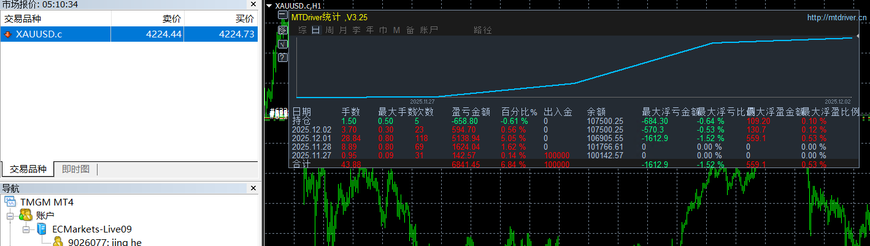Image resolution: width=870 pixels, height=246 pixels.
Task: Click the MTDriver统计 ,V3.25 title
Action: 329,17
